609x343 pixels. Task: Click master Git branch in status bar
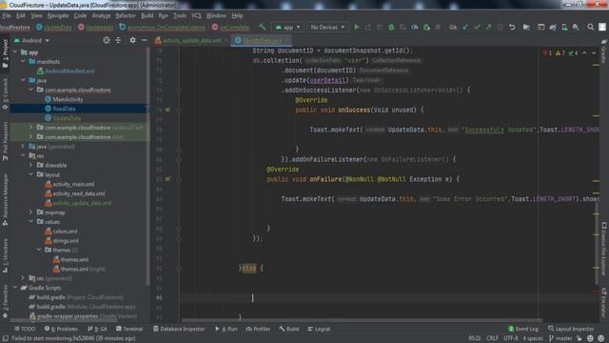coord(561,339)
